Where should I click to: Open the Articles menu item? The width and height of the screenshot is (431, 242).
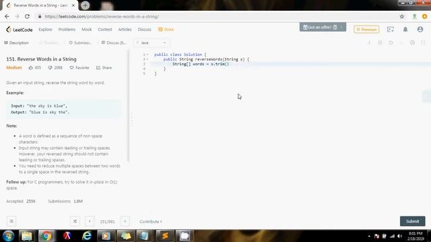click(x=125, y=30)
